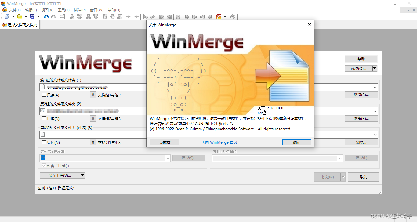Click Copy Left and Advance toolbar icon
This screenshot has height=222, width=417.
153,16
